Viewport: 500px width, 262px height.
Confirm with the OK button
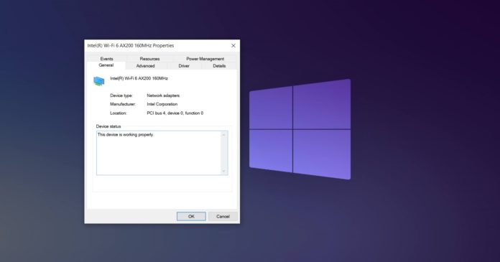coord(191,217)
